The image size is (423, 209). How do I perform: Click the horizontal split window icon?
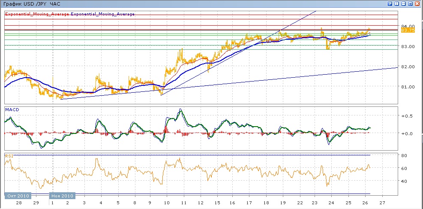coord(404,3)
